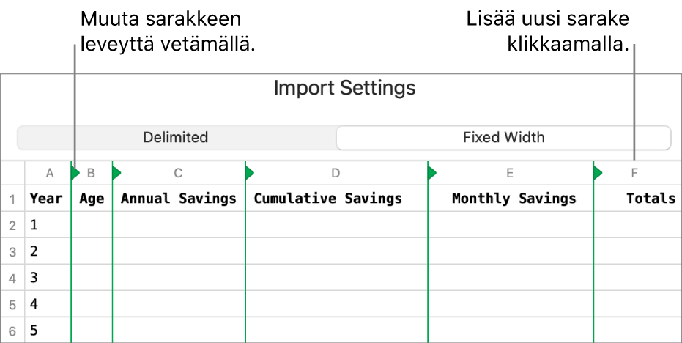
Task: Switch to the Fixed Width tab
Action: pos(503,138)
